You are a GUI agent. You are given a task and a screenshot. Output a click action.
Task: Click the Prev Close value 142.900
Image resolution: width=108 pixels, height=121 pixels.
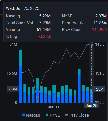click(99, 30)
